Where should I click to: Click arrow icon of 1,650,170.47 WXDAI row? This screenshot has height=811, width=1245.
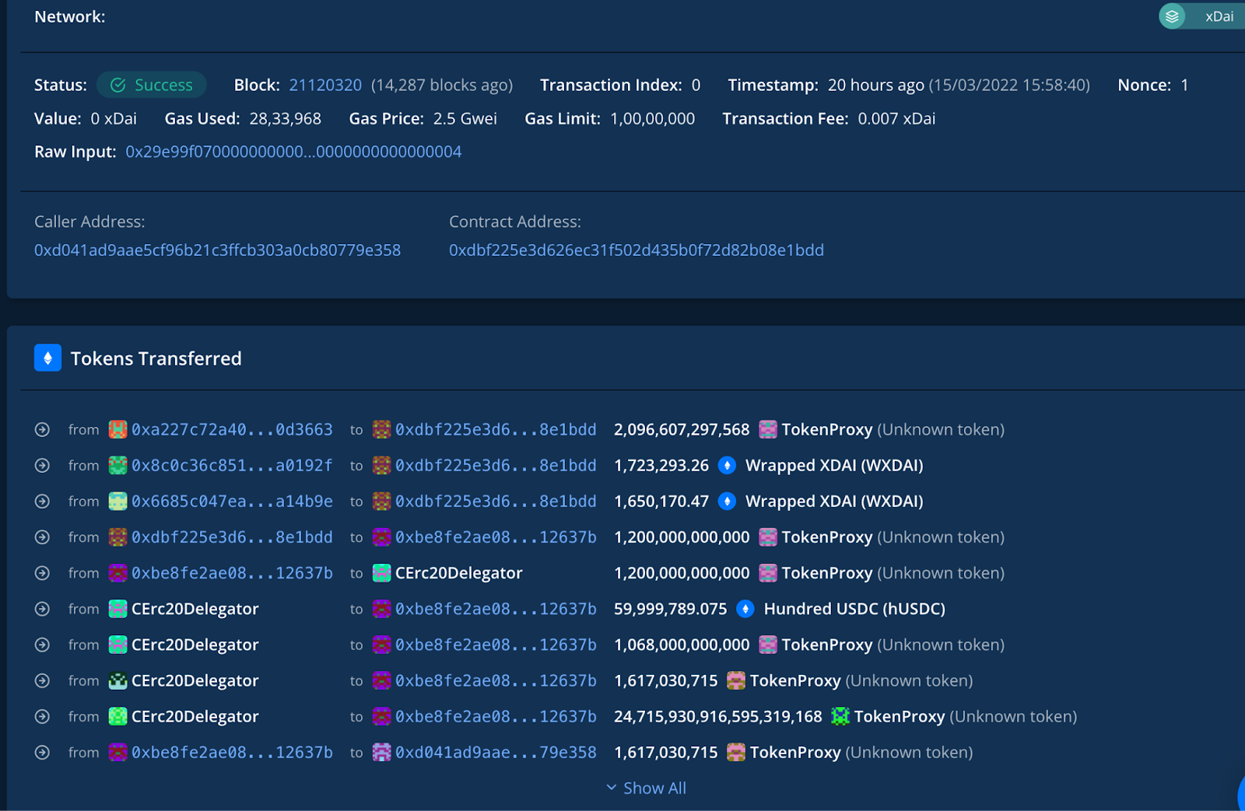pos(43,501)
